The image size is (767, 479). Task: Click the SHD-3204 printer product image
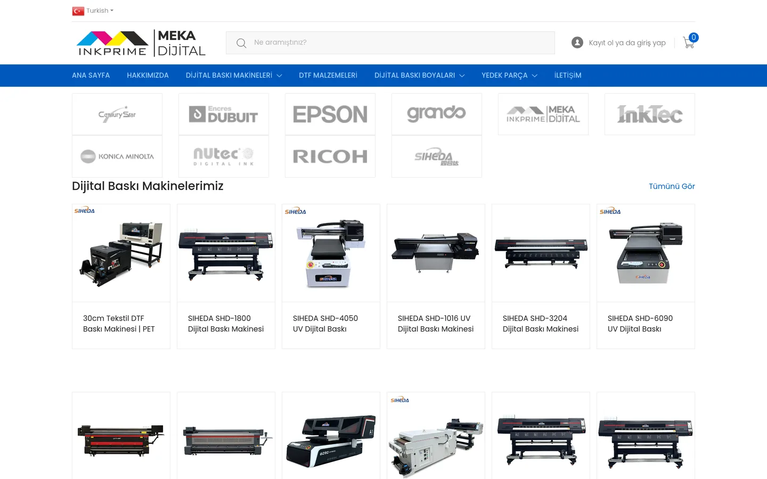coord(541,253)
